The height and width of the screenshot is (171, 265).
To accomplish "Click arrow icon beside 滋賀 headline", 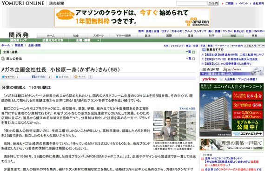I will tap(202, 63).
